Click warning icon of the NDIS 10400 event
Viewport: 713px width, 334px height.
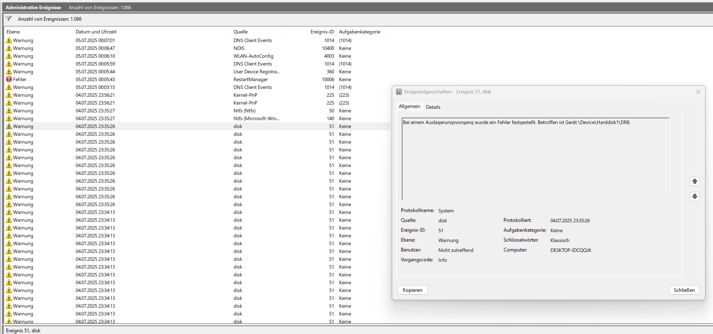click(x=9, y=48)
